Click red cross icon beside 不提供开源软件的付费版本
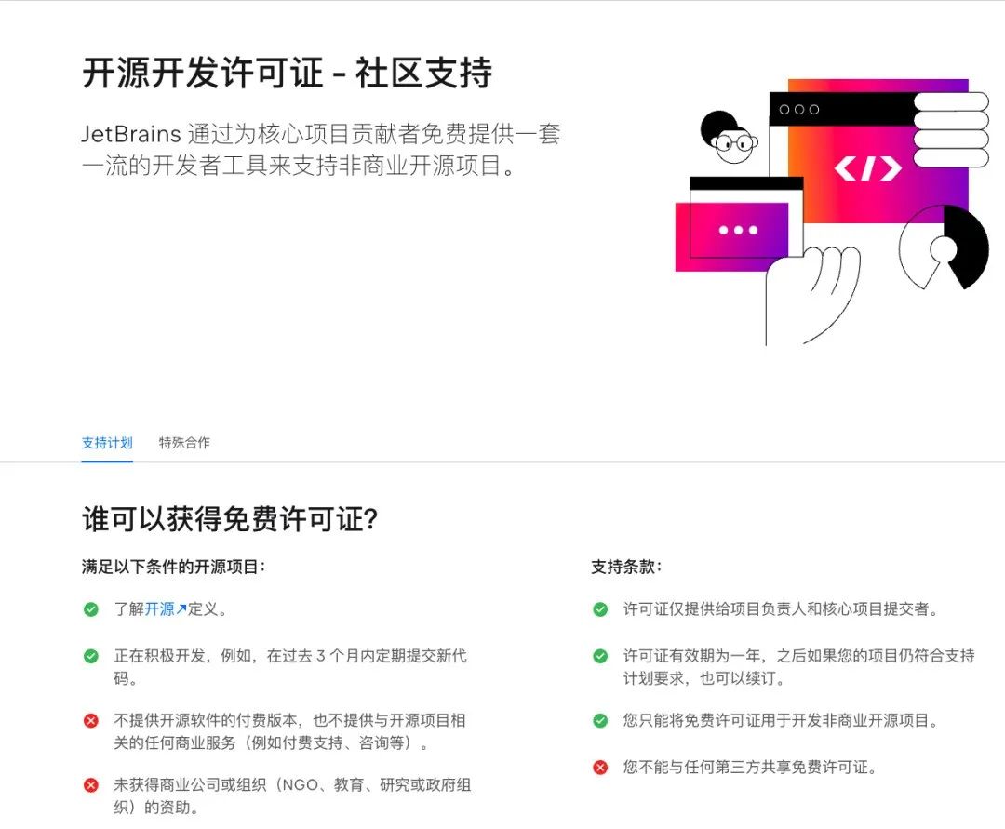 coord(91,721)
